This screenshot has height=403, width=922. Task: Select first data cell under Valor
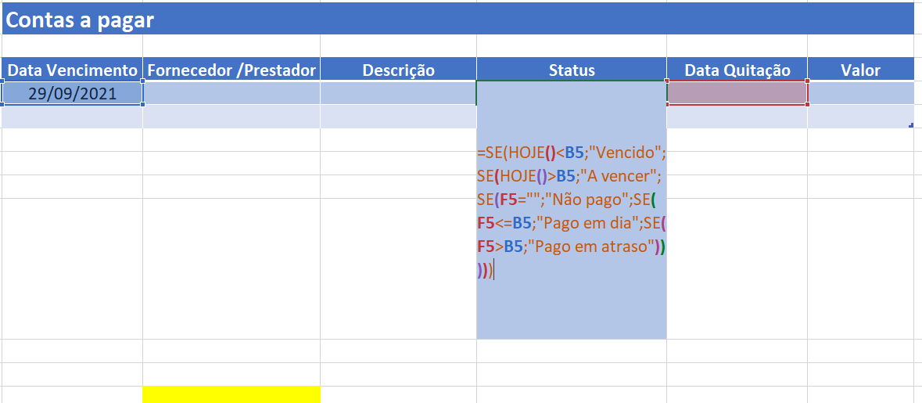[861, 93]
